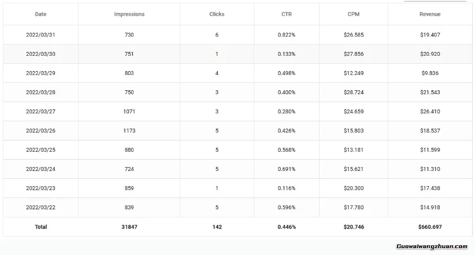
Task: Click the 2022/03/27 date entry
Action: (x=41, y=112)
